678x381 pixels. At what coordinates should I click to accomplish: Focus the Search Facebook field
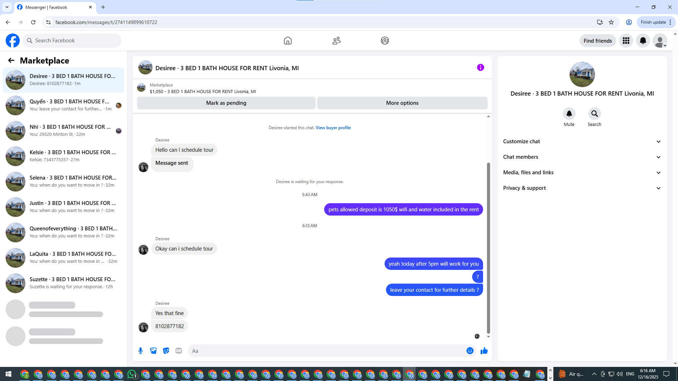tap(72, 41)
